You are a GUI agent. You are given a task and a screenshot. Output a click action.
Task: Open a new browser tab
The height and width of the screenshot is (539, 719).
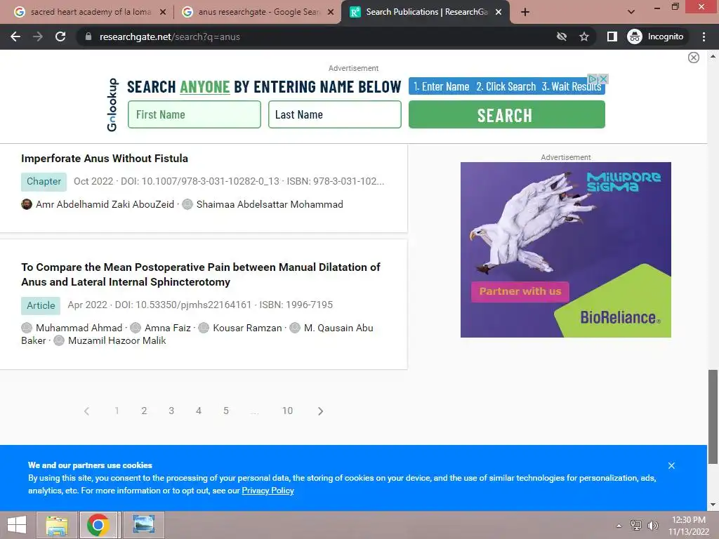pos(525,12)
